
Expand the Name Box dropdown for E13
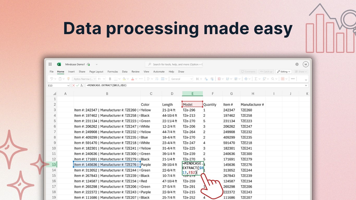(68, 85)
